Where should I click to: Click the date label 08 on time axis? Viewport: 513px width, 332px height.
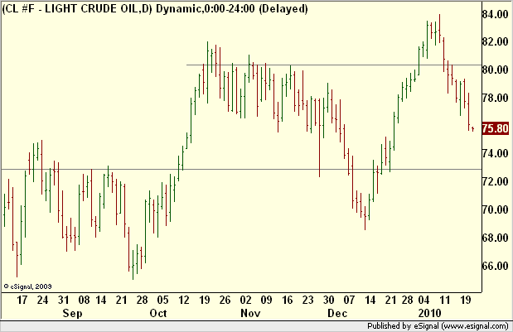(x=84, y=300)
